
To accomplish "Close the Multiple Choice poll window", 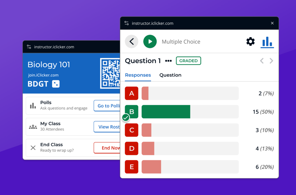I will point(272,23).
